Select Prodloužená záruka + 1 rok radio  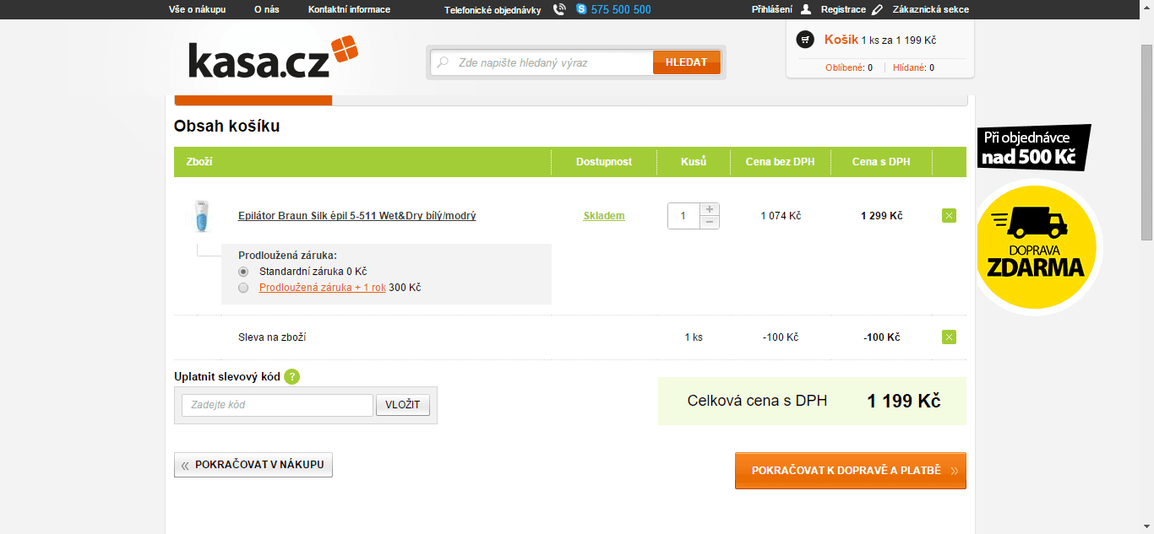click(243, 288)
